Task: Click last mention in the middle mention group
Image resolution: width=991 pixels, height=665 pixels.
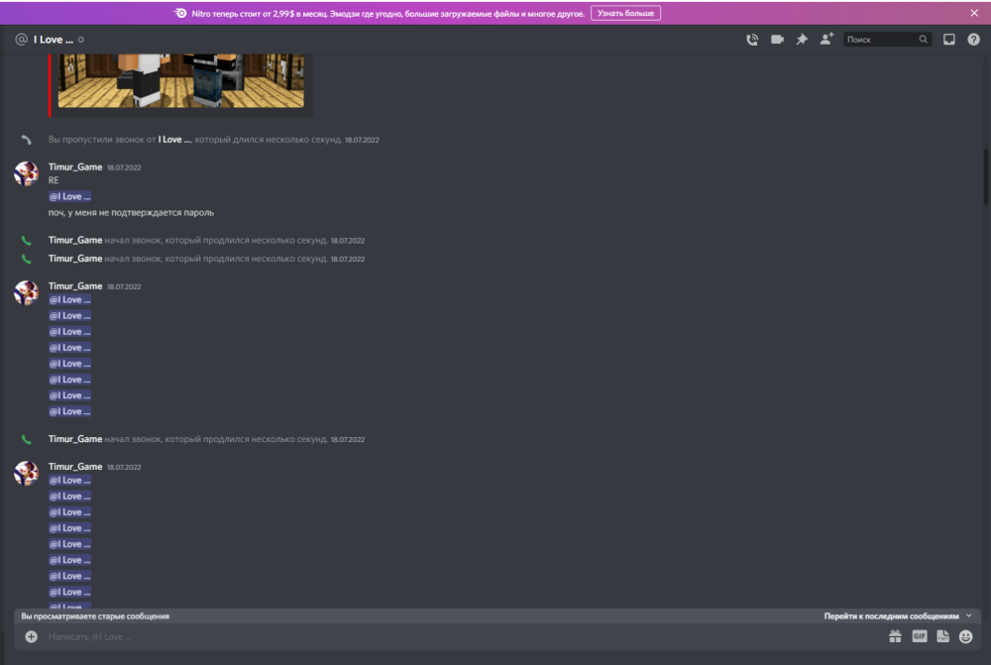Action: pos(70,411)
